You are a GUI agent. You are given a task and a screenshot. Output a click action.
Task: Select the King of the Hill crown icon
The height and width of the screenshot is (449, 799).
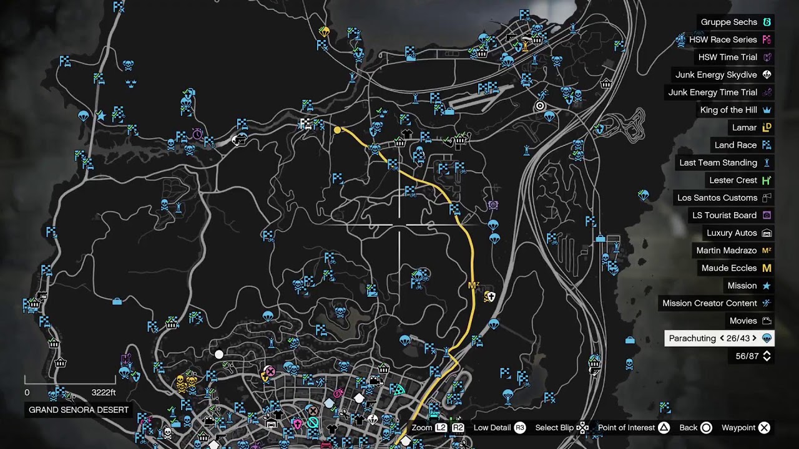(x=767, y=110)
